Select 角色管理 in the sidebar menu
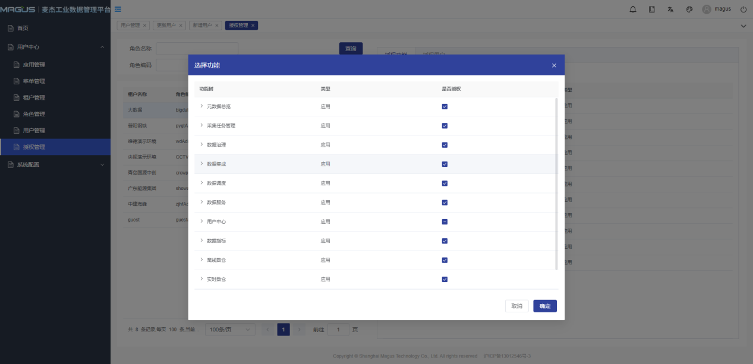 (34, 114)
